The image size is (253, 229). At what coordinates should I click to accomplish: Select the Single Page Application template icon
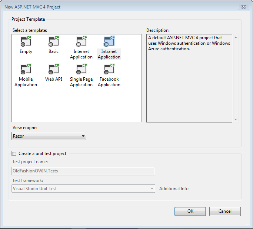click(x=81, y=69)
